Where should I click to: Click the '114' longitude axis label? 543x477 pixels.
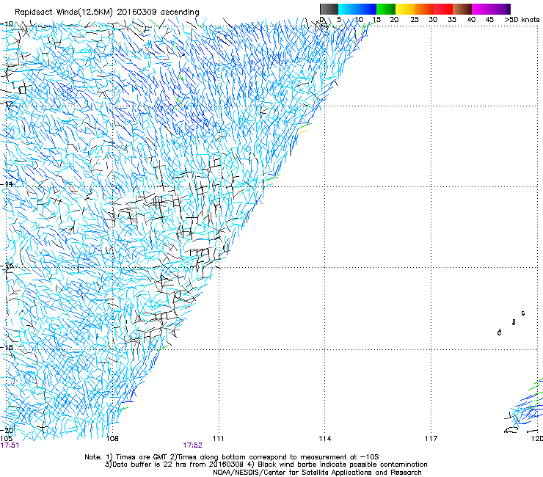pos(325,439)
